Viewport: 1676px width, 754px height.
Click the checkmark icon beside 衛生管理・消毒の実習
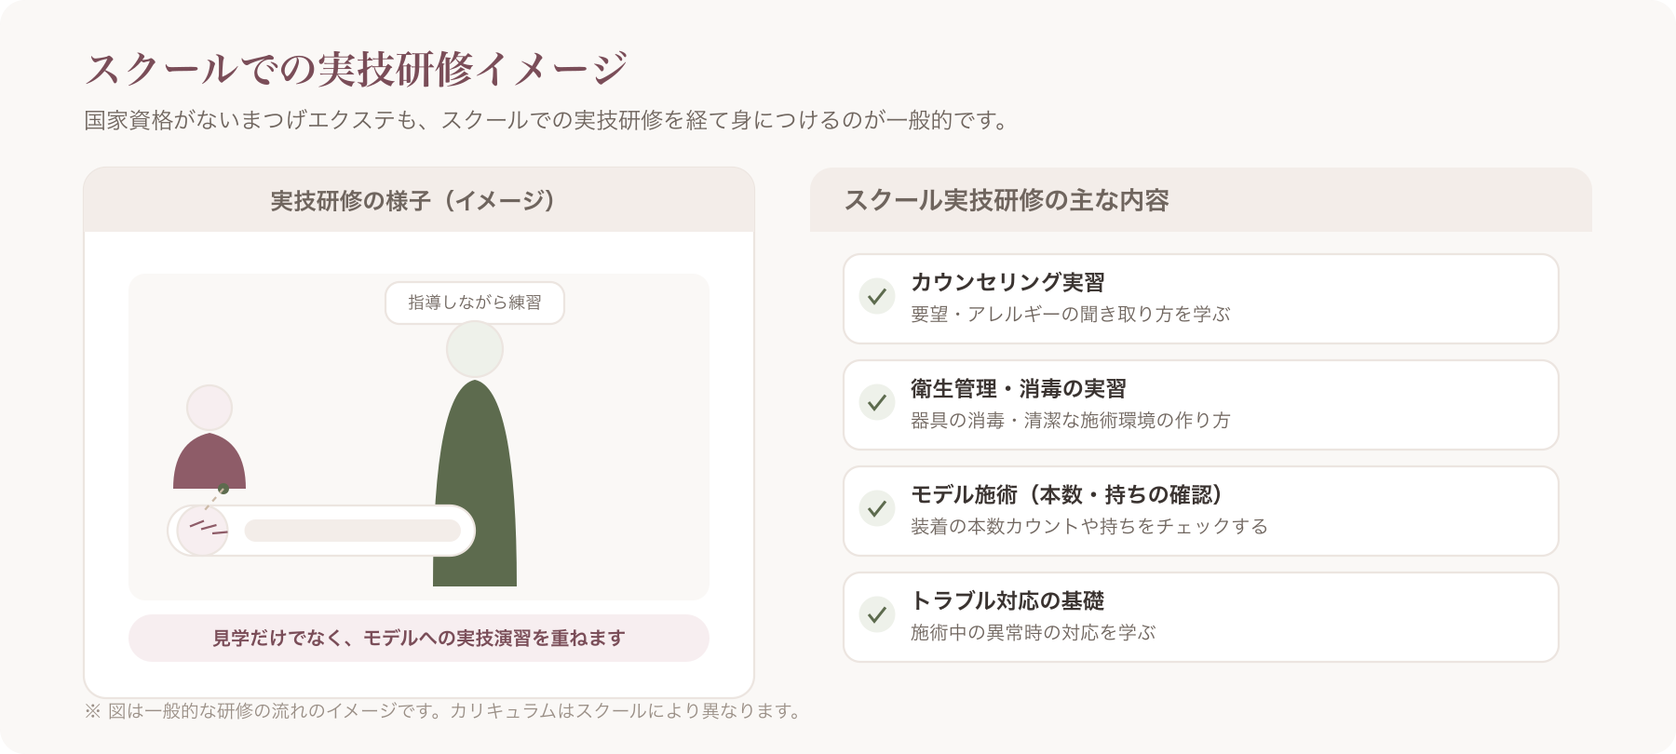point(876,402)
